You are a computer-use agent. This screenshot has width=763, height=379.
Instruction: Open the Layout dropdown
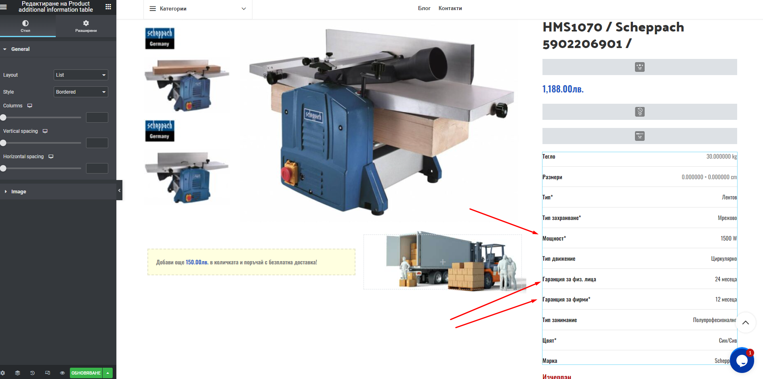(81, 75)
